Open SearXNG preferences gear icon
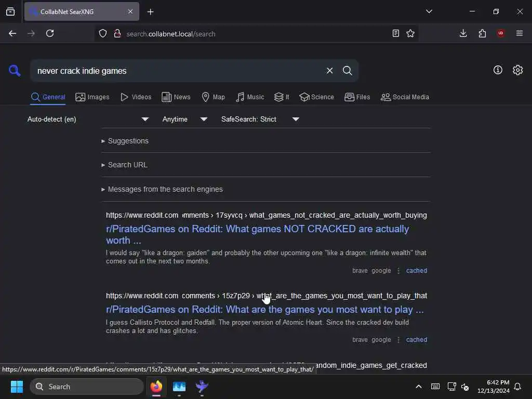Viewport: 532px width, 399px height. pos(517,70)
